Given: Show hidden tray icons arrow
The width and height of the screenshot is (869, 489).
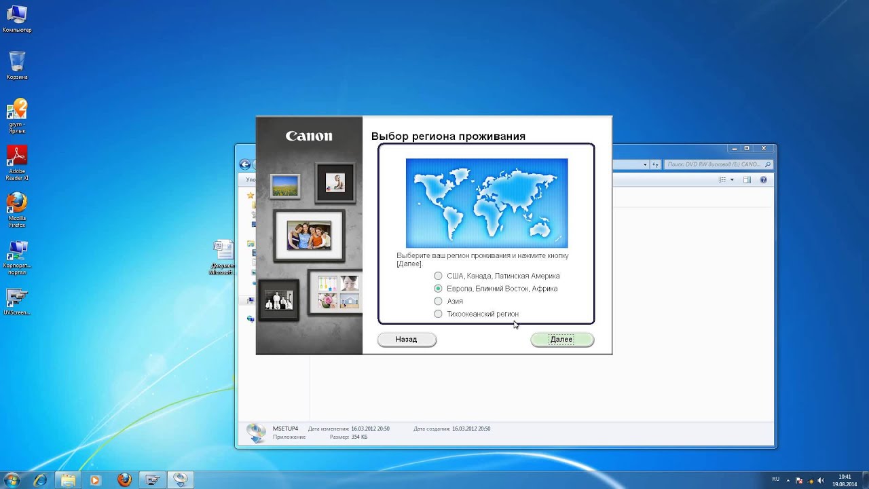Looking at the screenshot, I should coord(790,480).
